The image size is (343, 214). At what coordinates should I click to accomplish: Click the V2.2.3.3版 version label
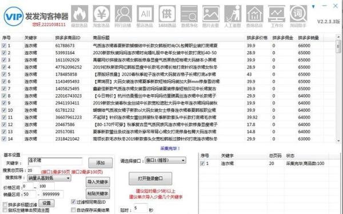click(x=328, y=22)
